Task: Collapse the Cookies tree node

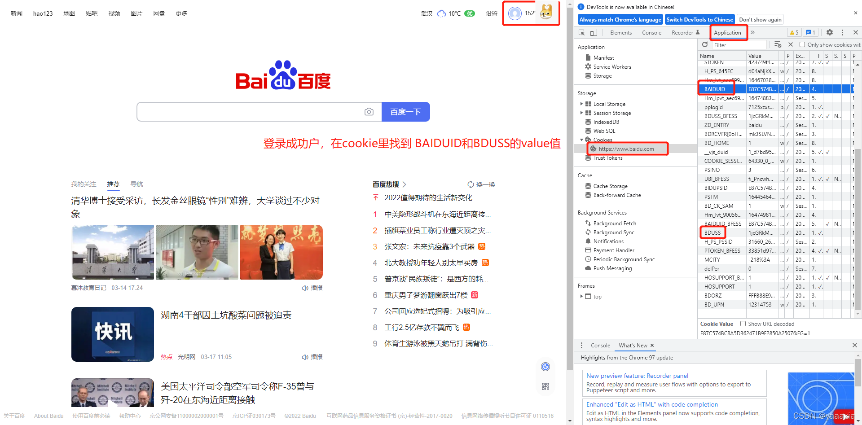Action: point(582,140)
